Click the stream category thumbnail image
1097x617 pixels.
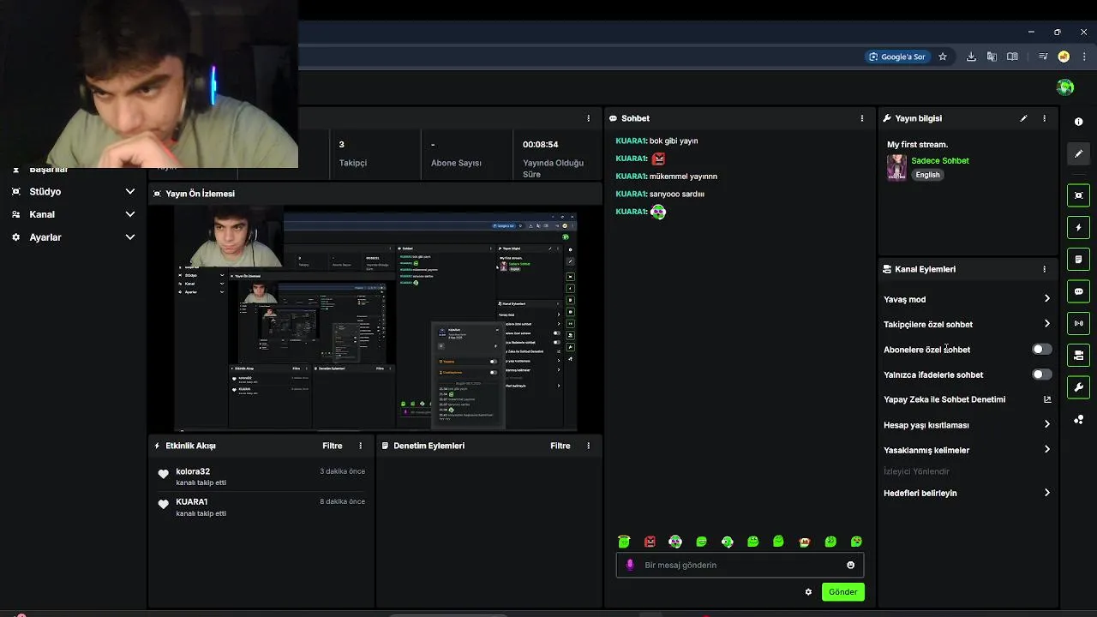click(896, 167)
